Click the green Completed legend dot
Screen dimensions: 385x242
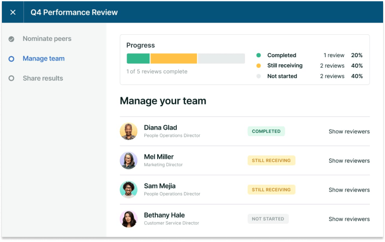[259, 55]
